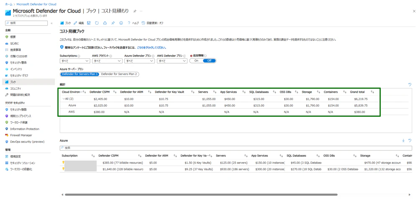418x201 pixels.
Task: Open the AWS Defender プラン dropdown
Action: [172, 61]
